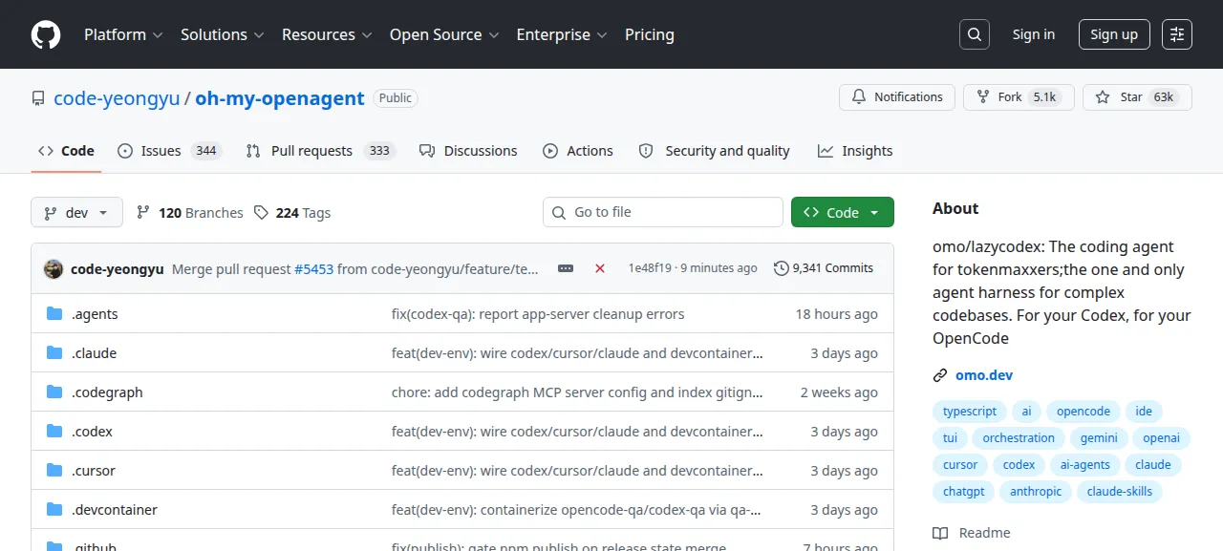The image size is (1223, 551).
Task: Open the Readme link in About
Action: point(972,533)
